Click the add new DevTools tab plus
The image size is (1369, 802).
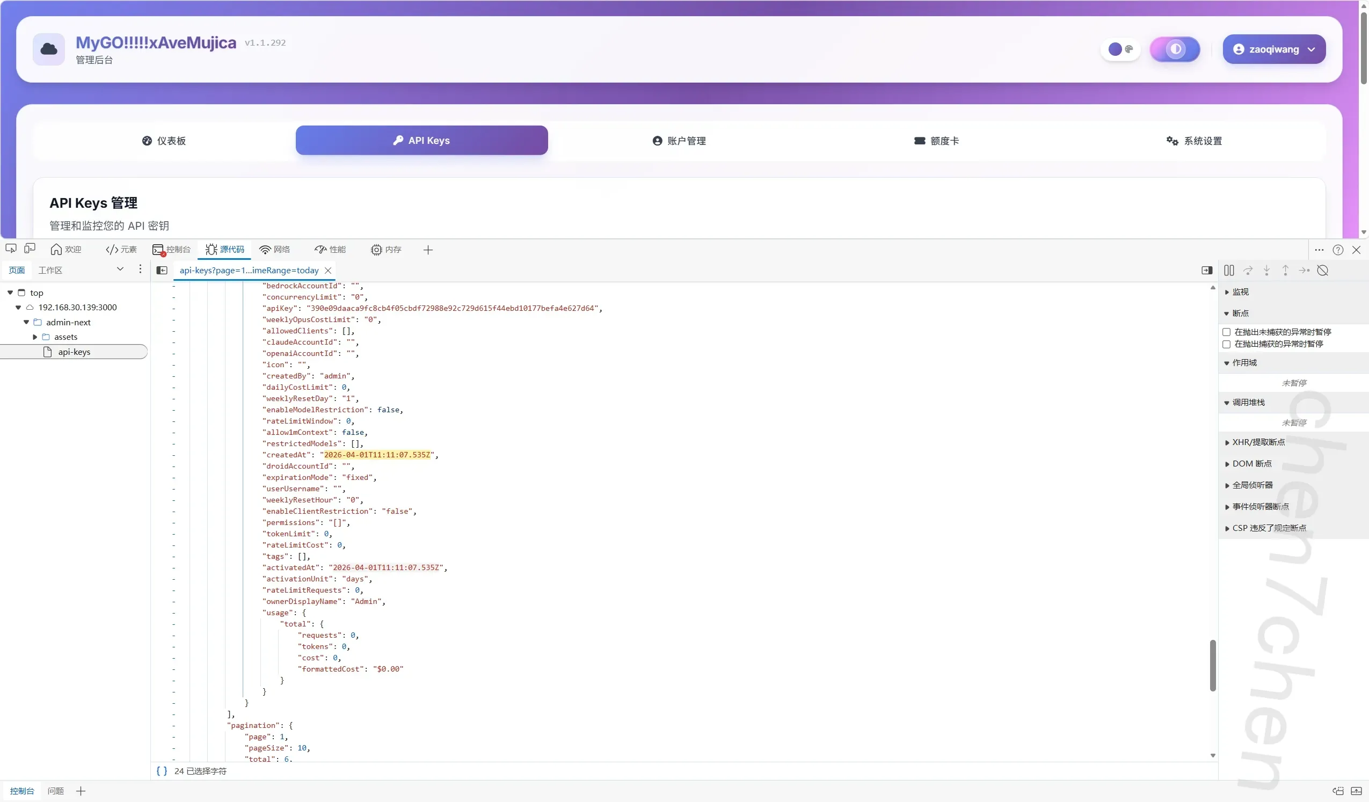428,250
